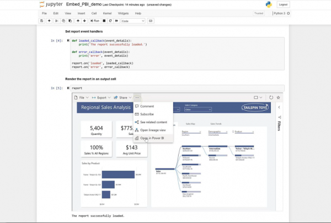
Task: Click the Jupyter logo
Action: point(51,4)
